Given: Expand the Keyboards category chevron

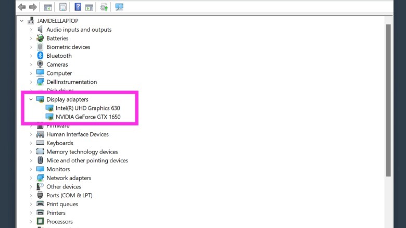Looking at the screenshot, I should [x=31, y=143].
